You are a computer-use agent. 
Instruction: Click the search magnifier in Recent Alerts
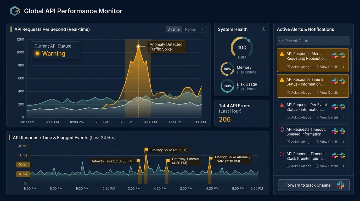tap(281, 41)
